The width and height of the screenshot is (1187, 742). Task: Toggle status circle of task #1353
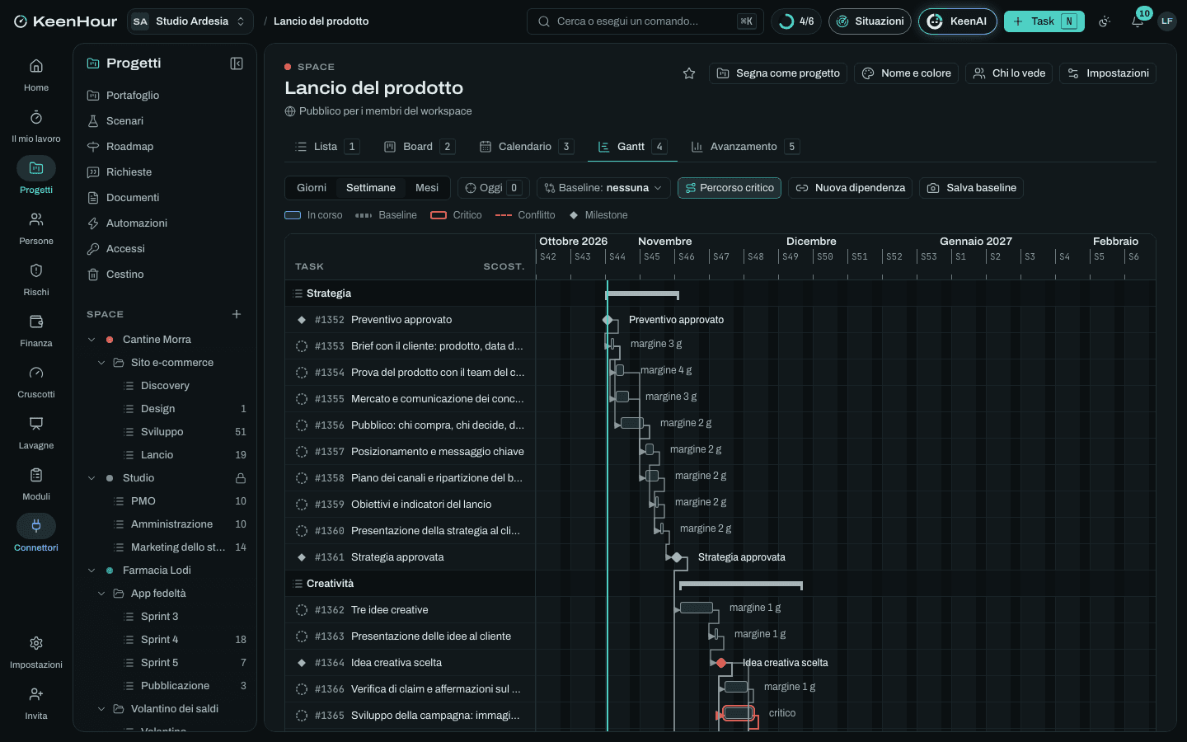(x=302, y=346)
